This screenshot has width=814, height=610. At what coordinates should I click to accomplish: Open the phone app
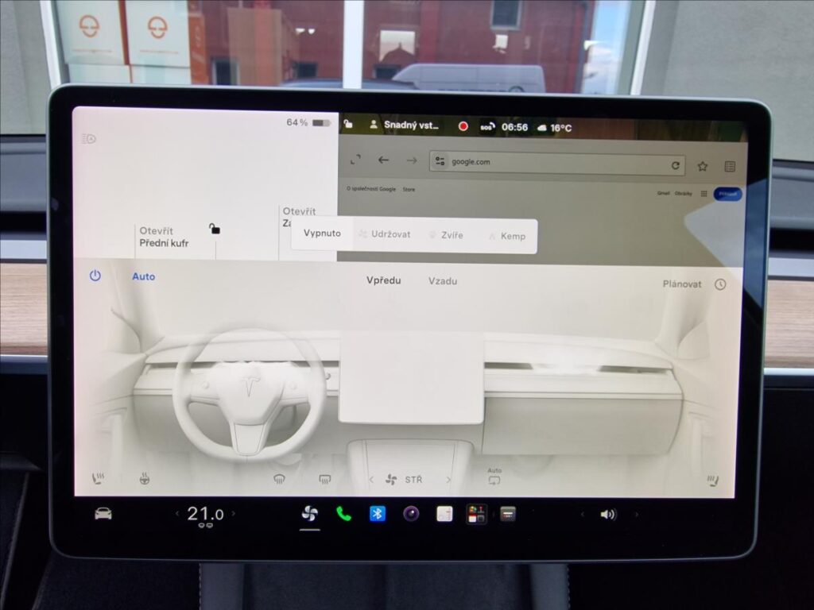[x=343, y=514]
